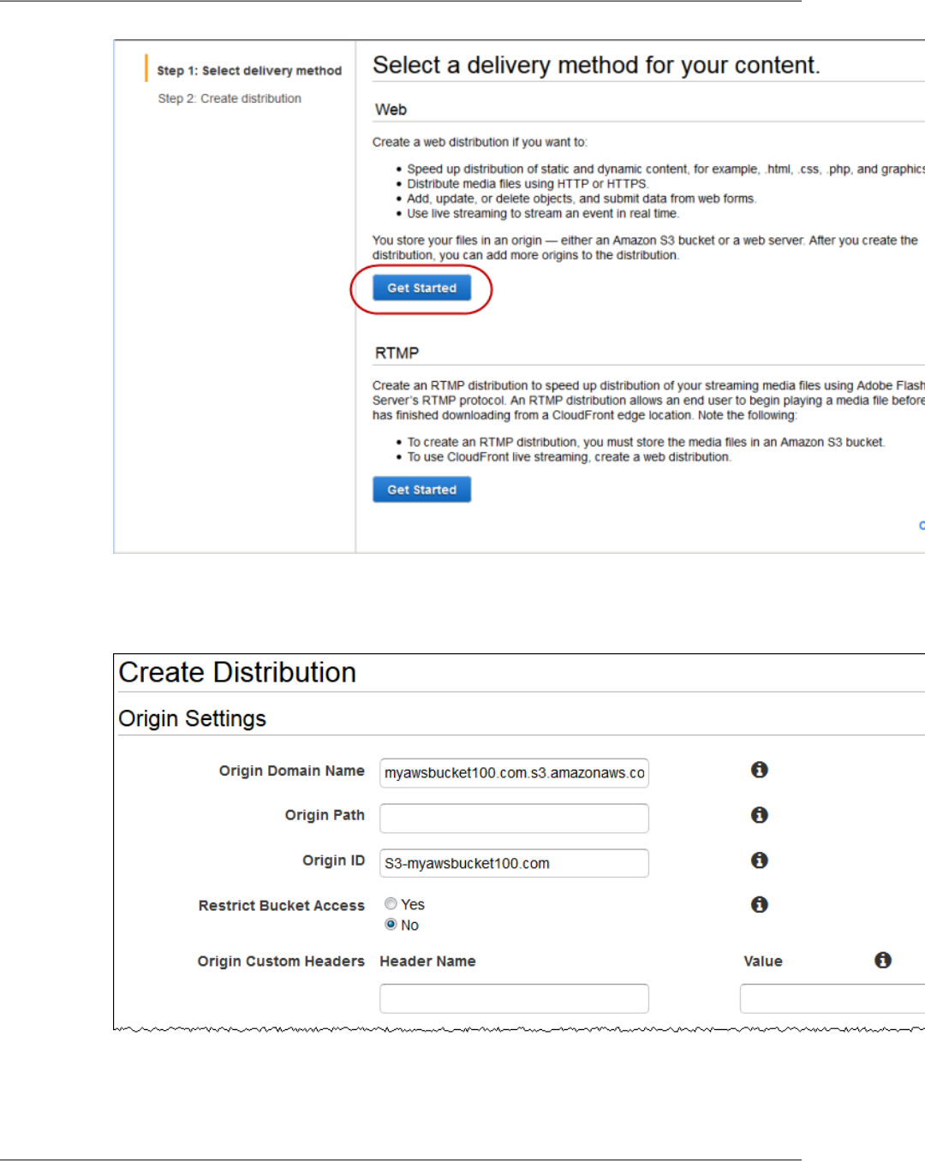Click Origin Custom Headers info icon
The height and width of the screenshot is (1161, 925).
coord(883,961)
